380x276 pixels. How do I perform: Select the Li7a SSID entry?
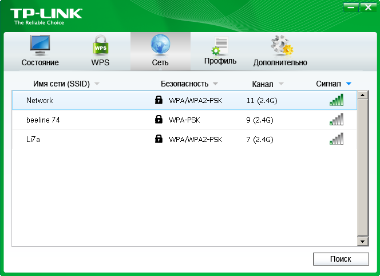33,139
